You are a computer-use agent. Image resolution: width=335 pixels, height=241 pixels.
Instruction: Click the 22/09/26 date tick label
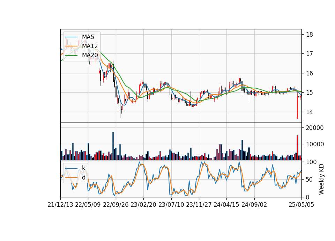(x=116, y=205)
